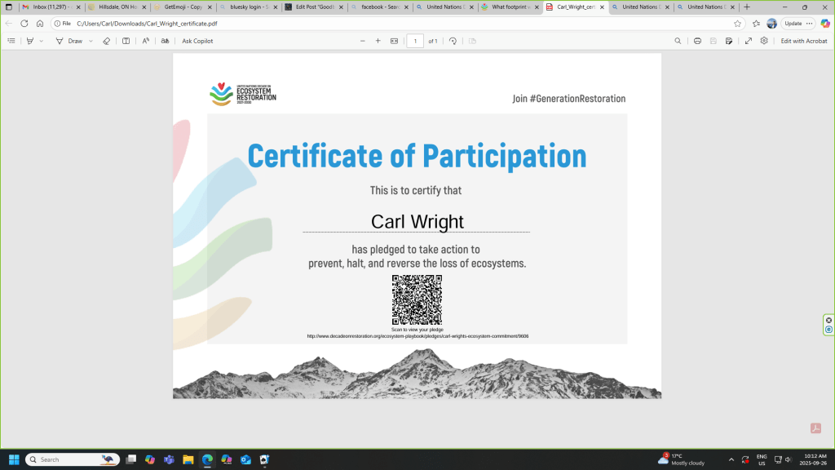This screenshot has height=470, width=835.
Task: Click the Save As icon
Action: tap(730, 41)
